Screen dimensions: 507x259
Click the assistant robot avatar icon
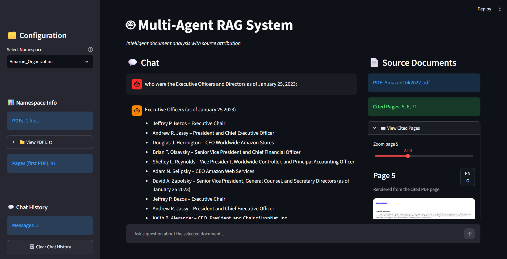pos(137,111)
